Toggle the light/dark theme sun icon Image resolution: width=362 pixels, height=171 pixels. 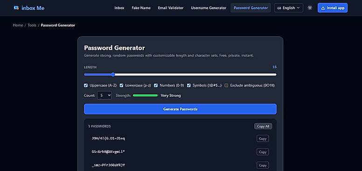(x=310, y=8)
